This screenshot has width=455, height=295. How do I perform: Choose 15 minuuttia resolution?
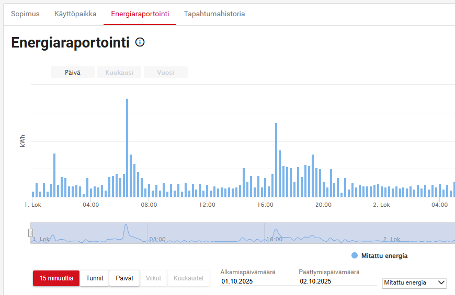(x=56, y=278)
